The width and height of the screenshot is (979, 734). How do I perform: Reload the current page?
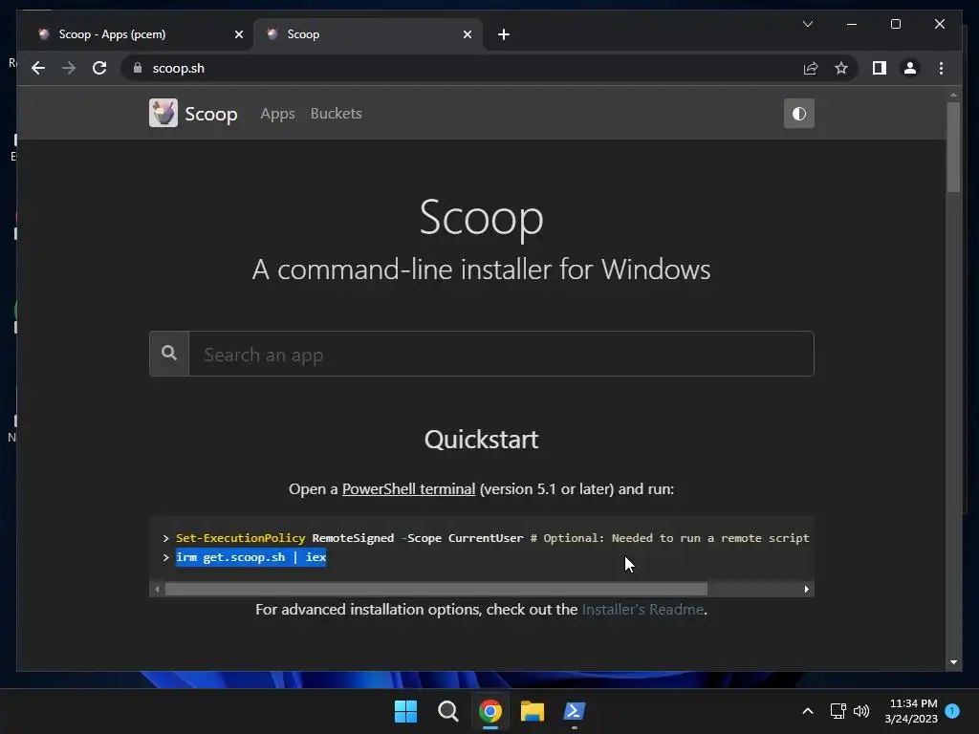click(99, 68)
